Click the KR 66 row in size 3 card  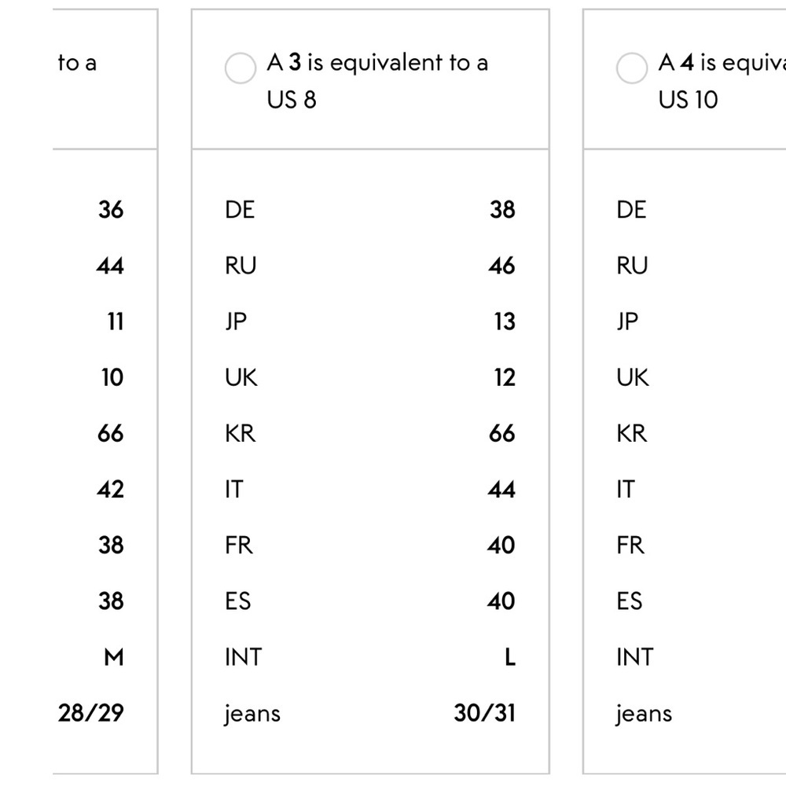(370, 434)
